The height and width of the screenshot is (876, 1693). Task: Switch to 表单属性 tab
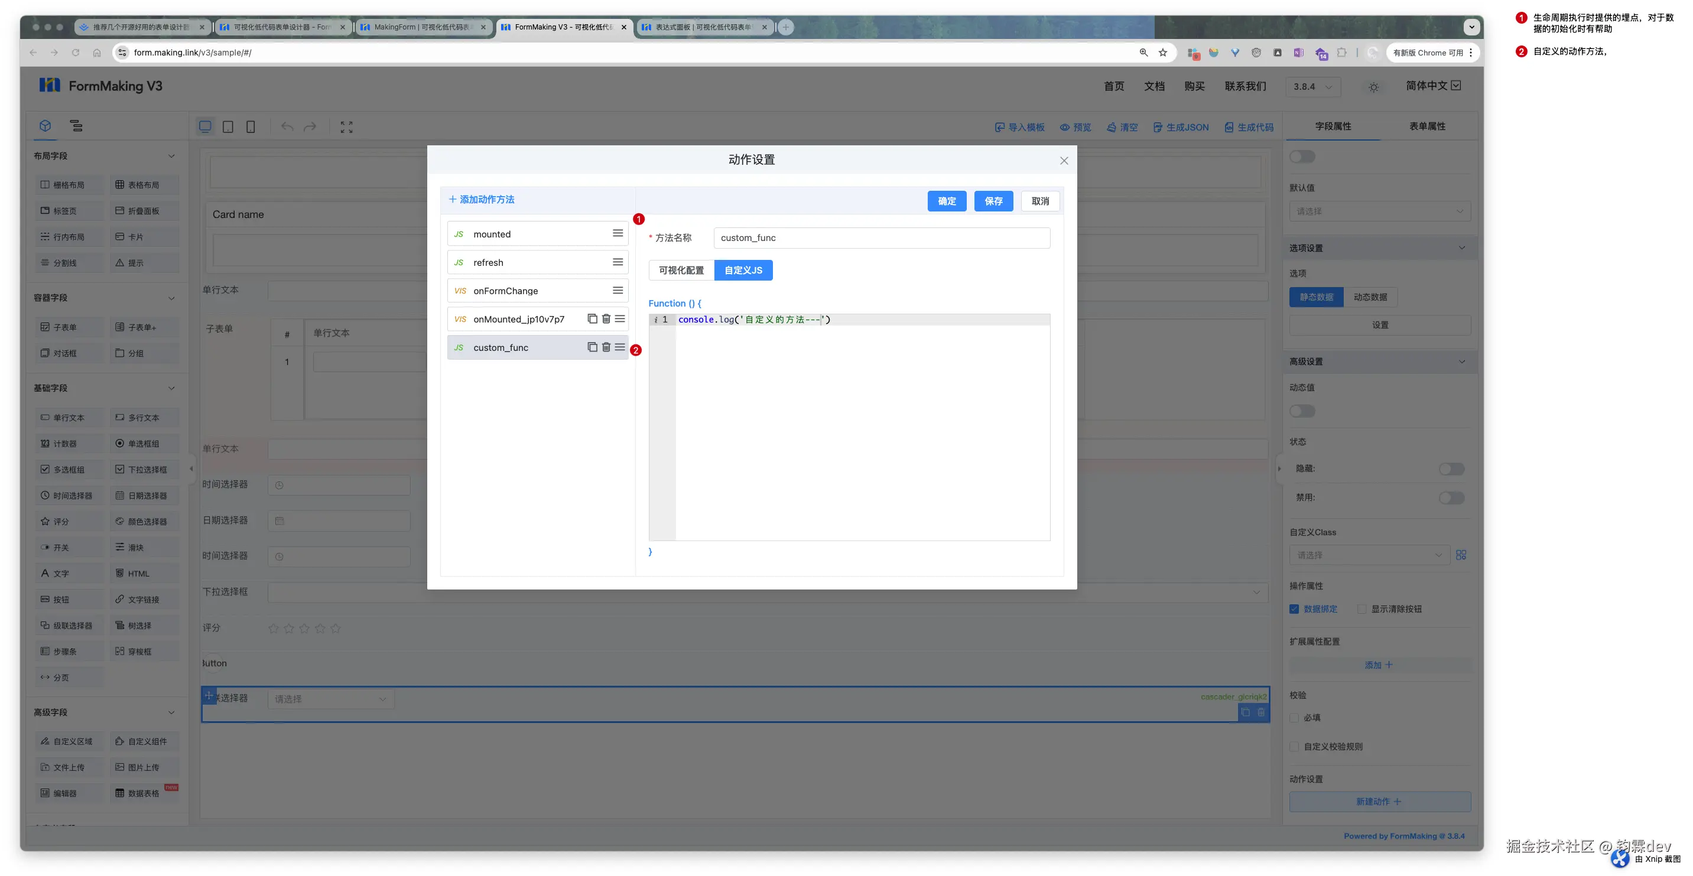pos(1427,126)
